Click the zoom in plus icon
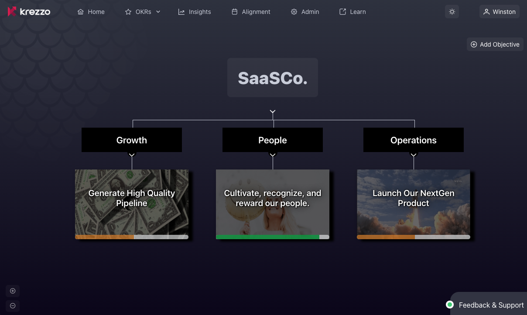The image size is (527, 315). tap(13, 291)
